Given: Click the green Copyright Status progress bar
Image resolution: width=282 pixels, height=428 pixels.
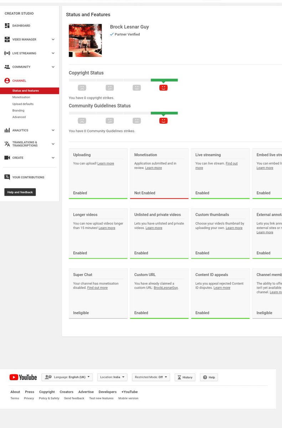Looking at the screenshot, I should (164, 80).
